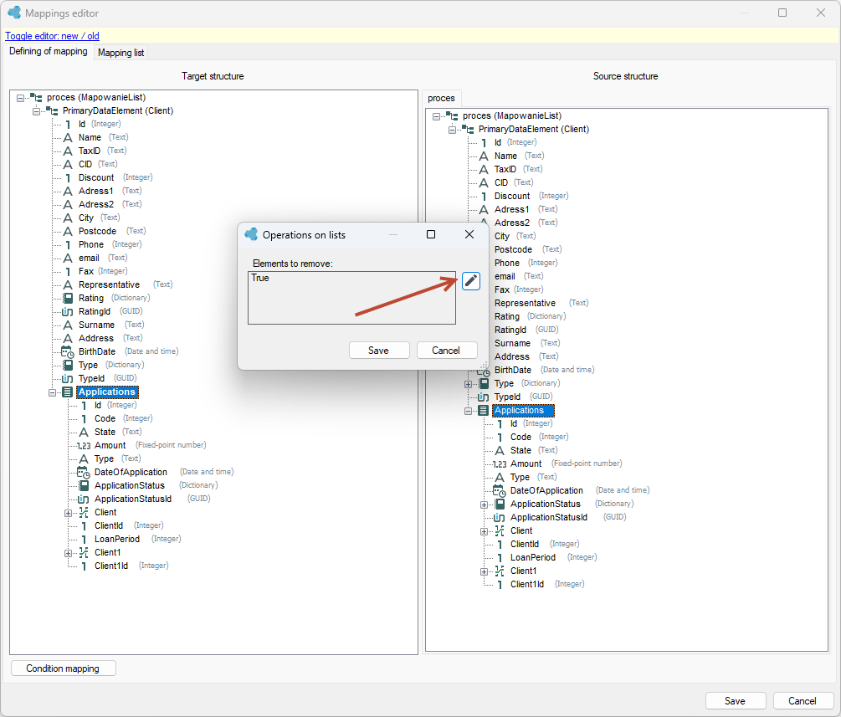The image size is (841, 717).
Task: Click the relation icon beside Client in Source structure
Action: tap(500, 531)
